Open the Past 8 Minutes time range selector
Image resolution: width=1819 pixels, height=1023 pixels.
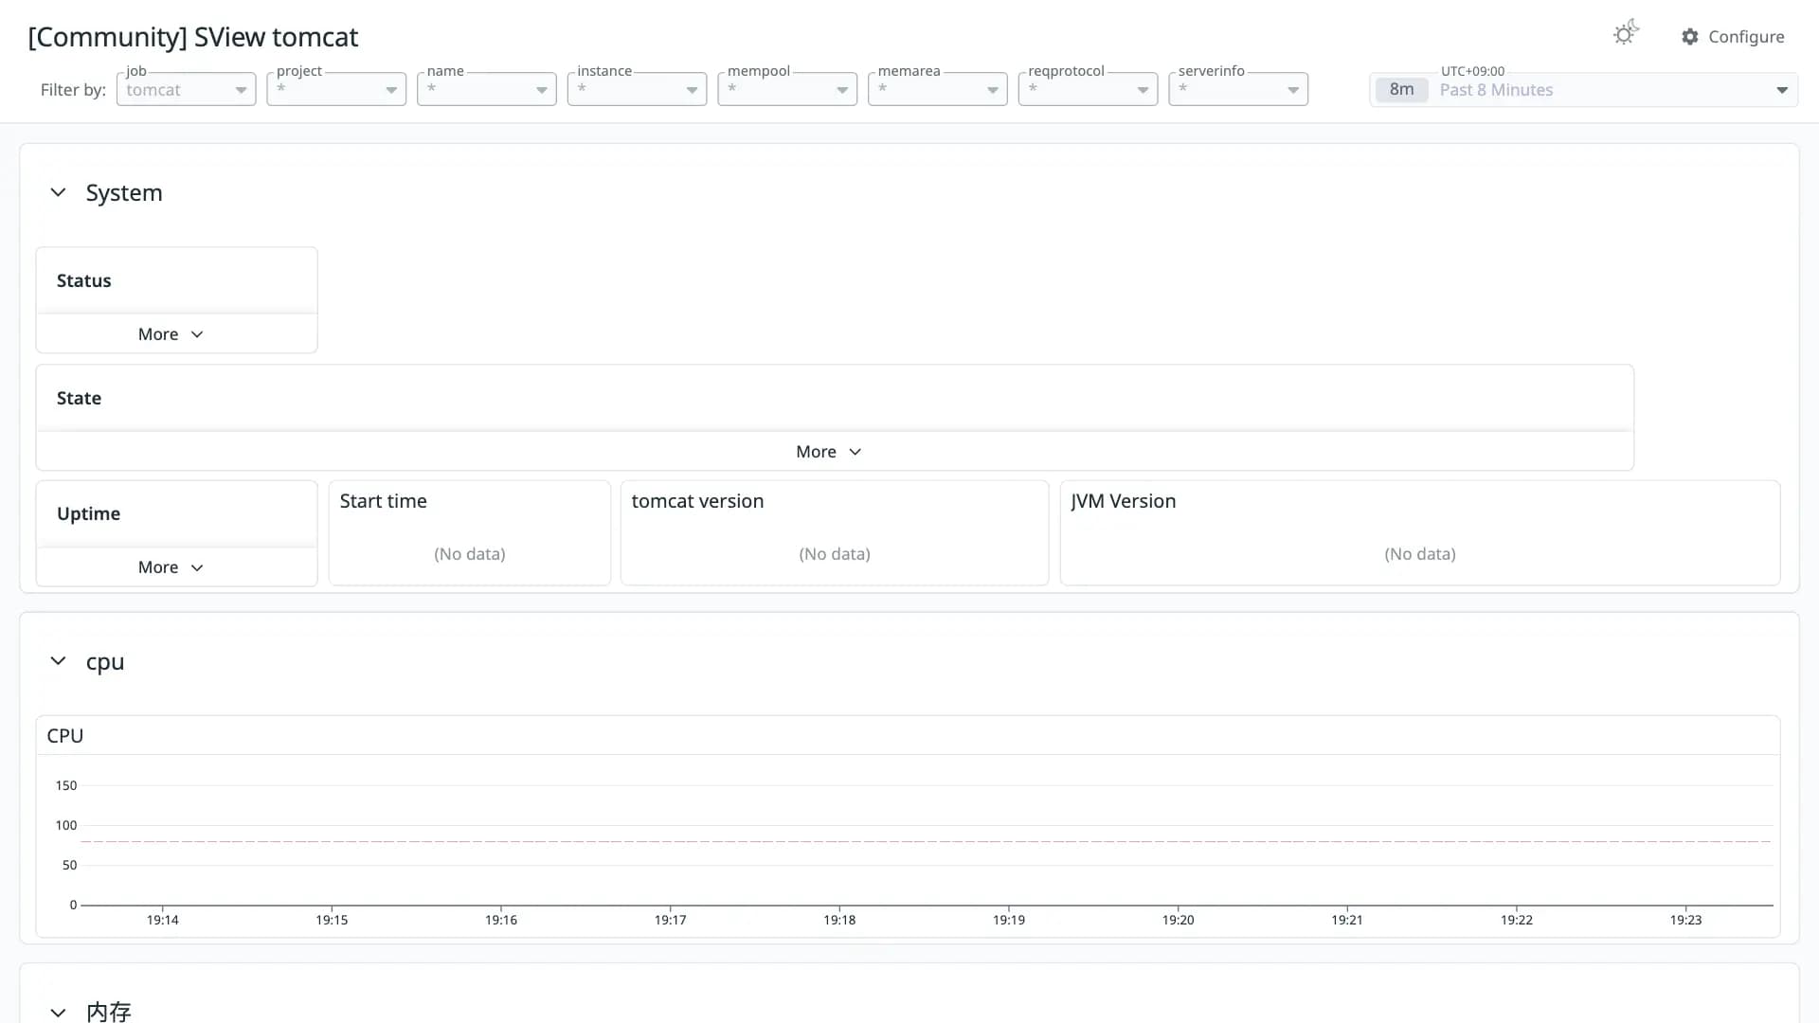1583,90
